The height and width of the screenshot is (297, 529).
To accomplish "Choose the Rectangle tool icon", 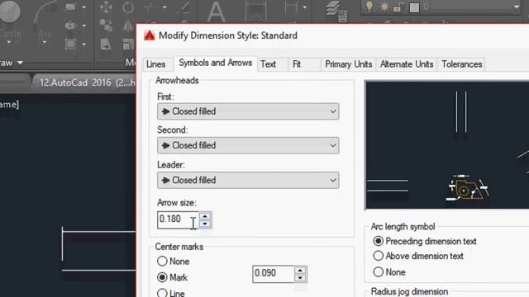I will pyautogui.click(x=70, y=7).
